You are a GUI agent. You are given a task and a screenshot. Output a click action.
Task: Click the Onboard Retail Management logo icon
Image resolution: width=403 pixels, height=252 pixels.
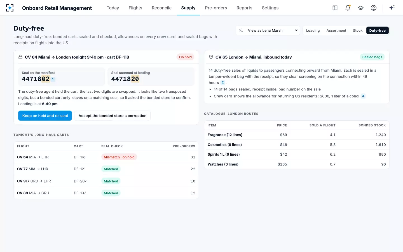pyautogui.click(x=10, y=8)
